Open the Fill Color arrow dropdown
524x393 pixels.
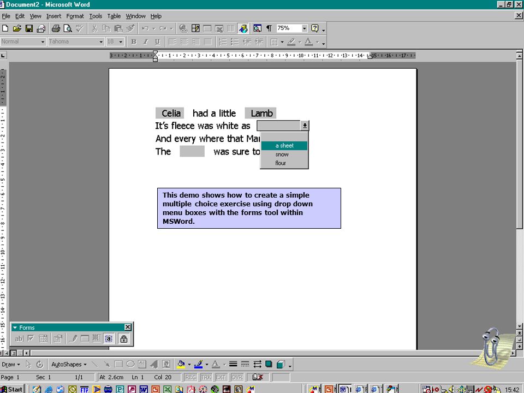click(x=189, y=364)
